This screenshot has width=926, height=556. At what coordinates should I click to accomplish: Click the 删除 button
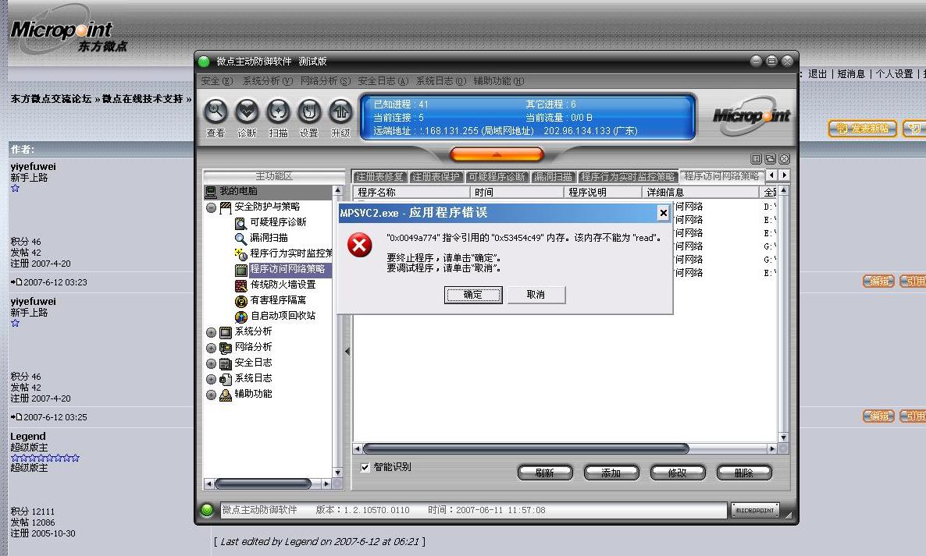tap(744, 473)
